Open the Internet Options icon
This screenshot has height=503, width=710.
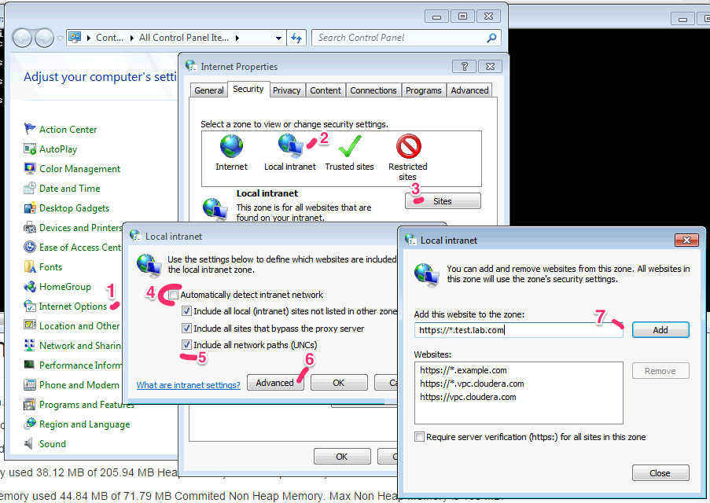30,306
